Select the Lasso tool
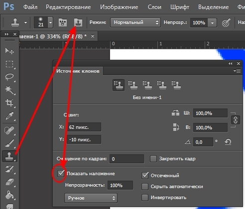Viewport: 245px width, 209px height. point(9,77)
